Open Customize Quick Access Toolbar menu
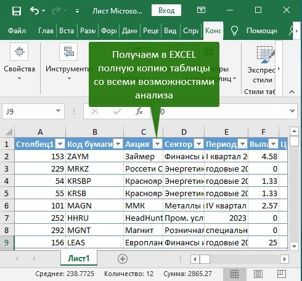Viewport: 302px width, 281px height. [77, 10]
